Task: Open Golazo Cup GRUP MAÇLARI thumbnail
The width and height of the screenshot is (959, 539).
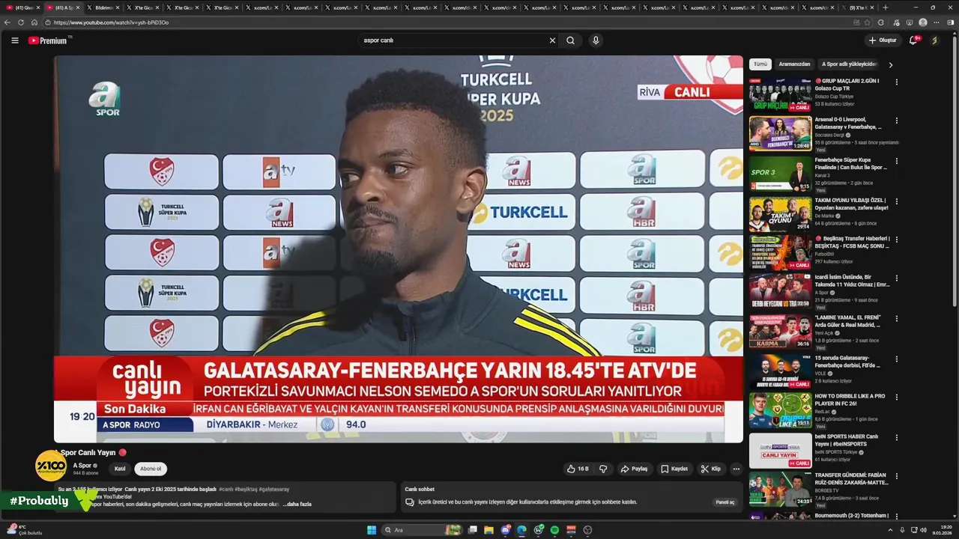Action: point(780,94)
